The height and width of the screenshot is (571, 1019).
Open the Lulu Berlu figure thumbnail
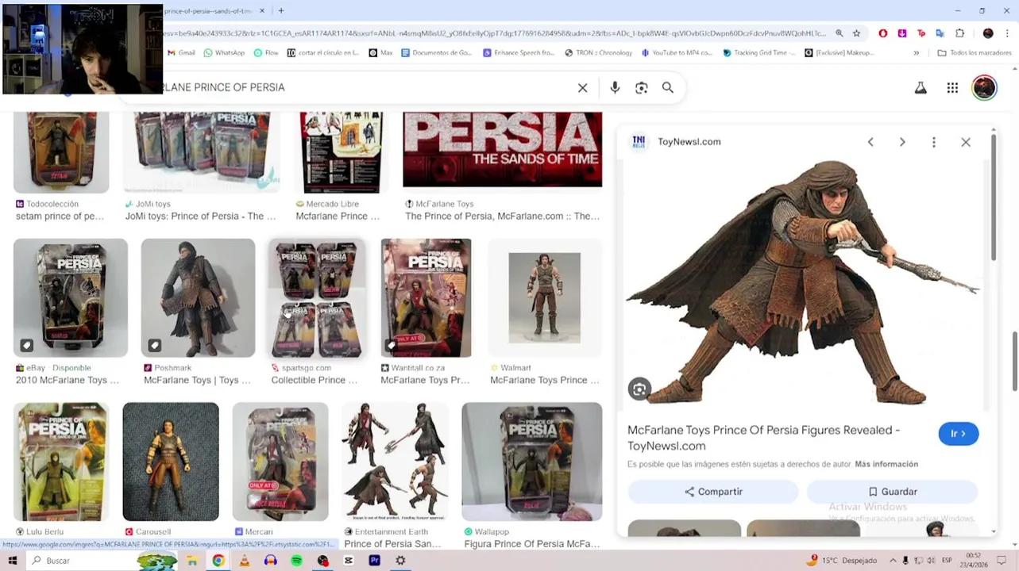click(x=61, y=462)
